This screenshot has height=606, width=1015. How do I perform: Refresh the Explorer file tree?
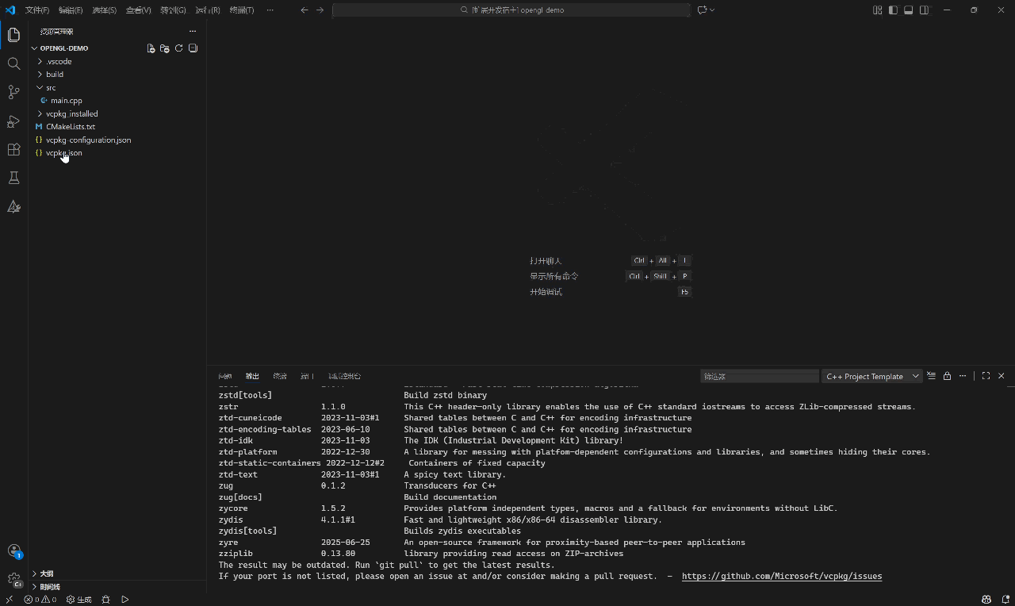[x=179, y=48]
